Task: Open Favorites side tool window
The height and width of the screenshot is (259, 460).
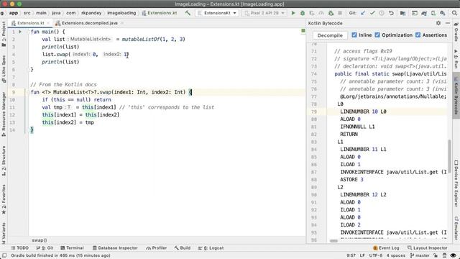Action: tap(4, 199)
